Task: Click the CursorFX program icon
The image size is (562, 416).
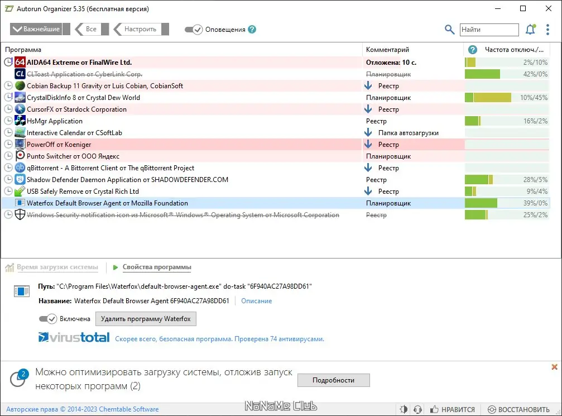Action: click(20, 109)
